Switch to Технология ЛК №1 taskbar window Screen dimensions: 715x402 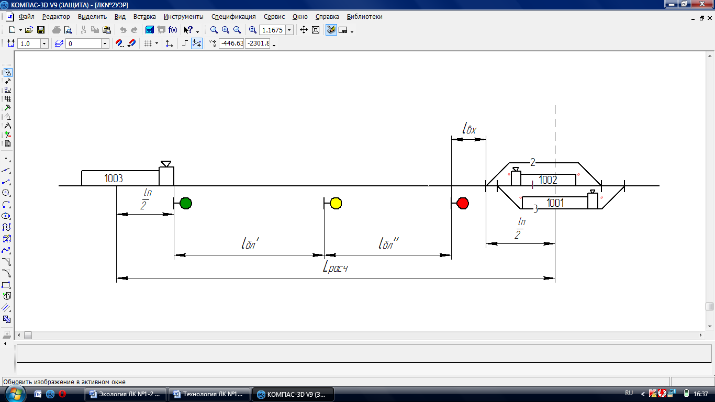tap(209, 394)
